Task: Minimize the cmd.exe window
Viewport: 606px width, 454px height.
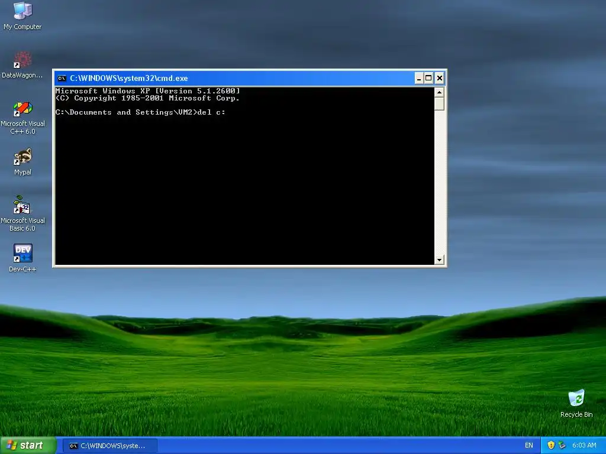Action: (419, 79)
